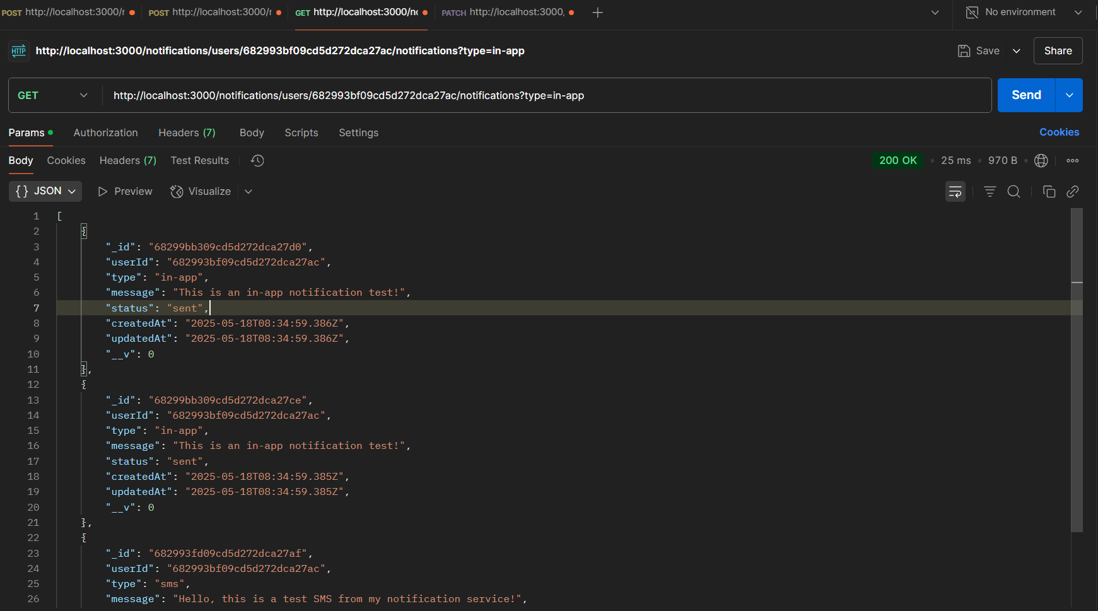Toggle the wrap lines icon

click(x=955, y=191)
